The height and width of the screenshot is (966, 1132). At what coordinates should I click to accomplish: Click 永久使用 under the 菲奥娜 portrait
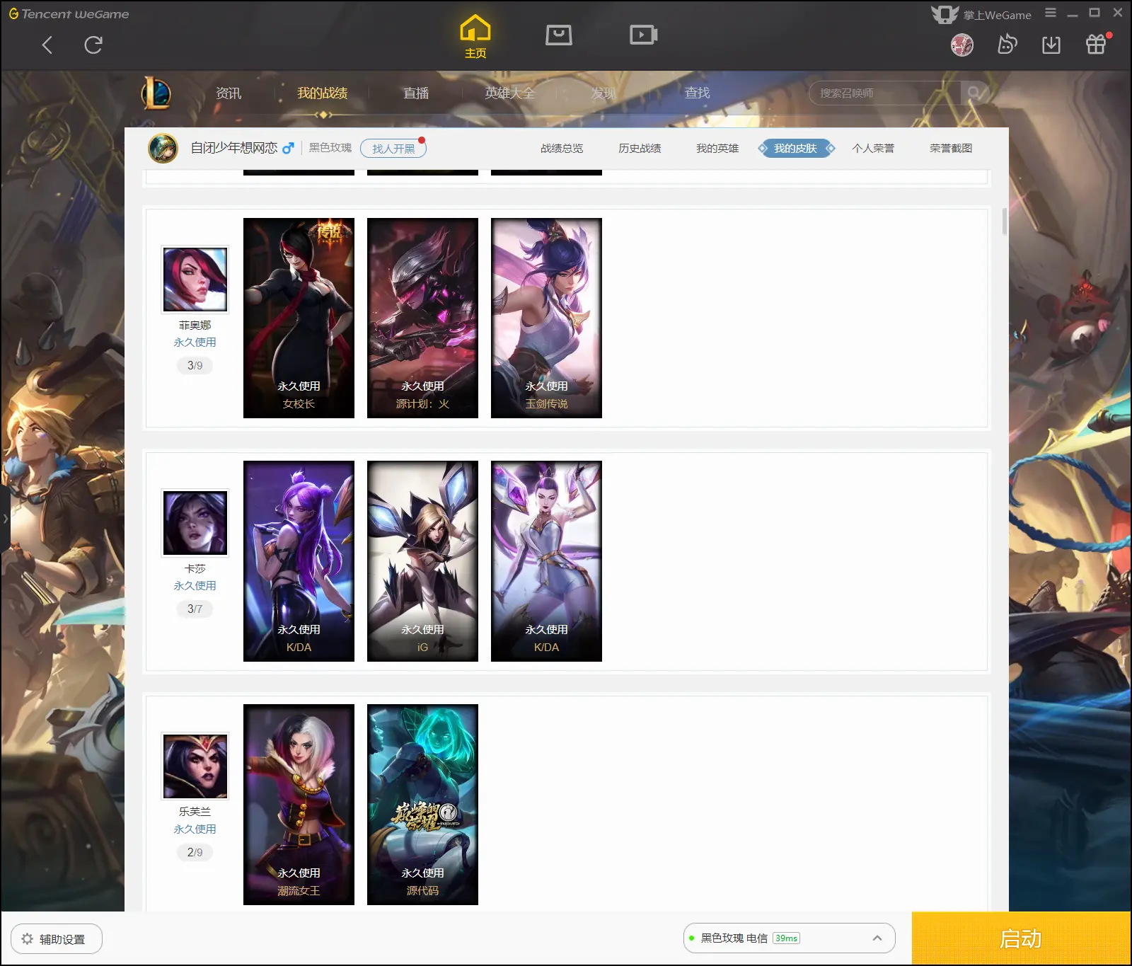tap(195, 342)
